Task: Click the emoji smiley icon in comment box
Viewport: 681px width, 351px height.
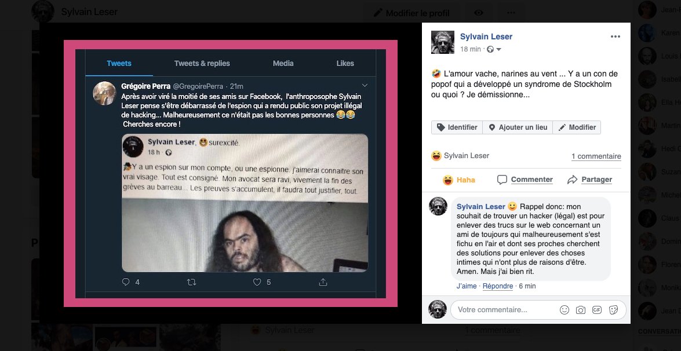Action: point(564,310)
